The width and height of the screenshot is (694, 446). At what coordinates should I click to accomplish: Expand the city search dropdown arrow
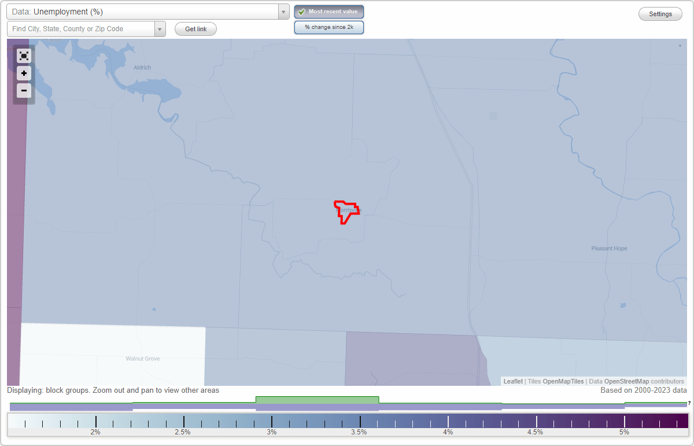[x=160, y=29]
